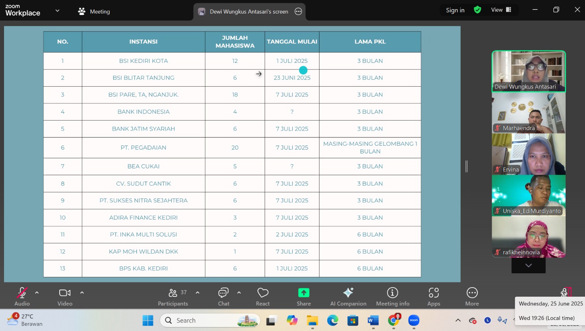Open the View layout menu
The width and height of the screenshot is (585, 331).
tap(501, 10)
